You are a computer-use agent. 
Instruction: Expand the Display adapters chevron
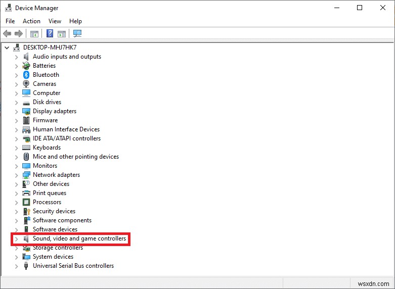pos(17,112)
